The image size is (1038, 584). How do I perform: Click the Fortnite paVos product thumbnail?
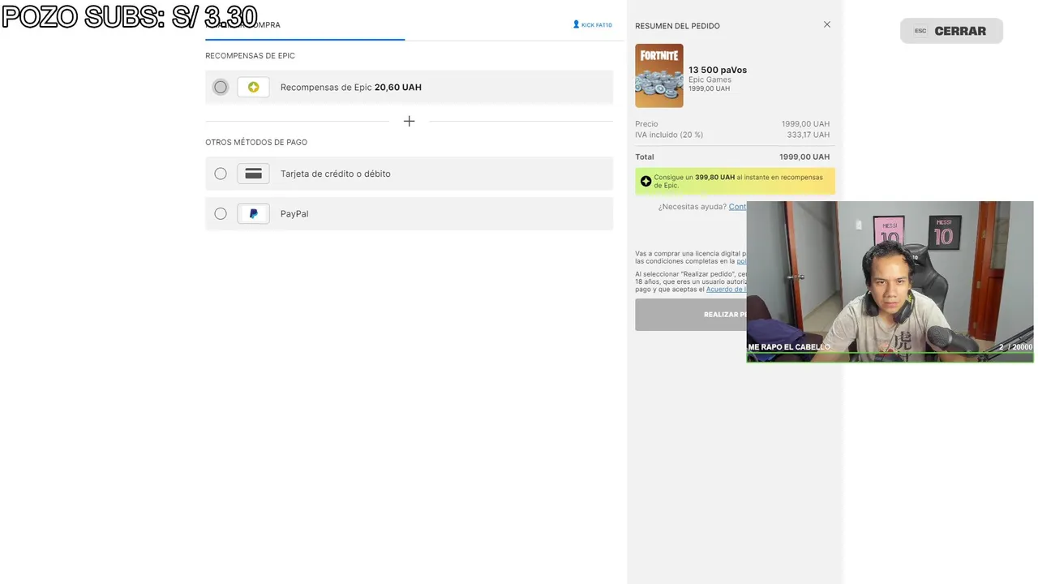coord(659,75)
